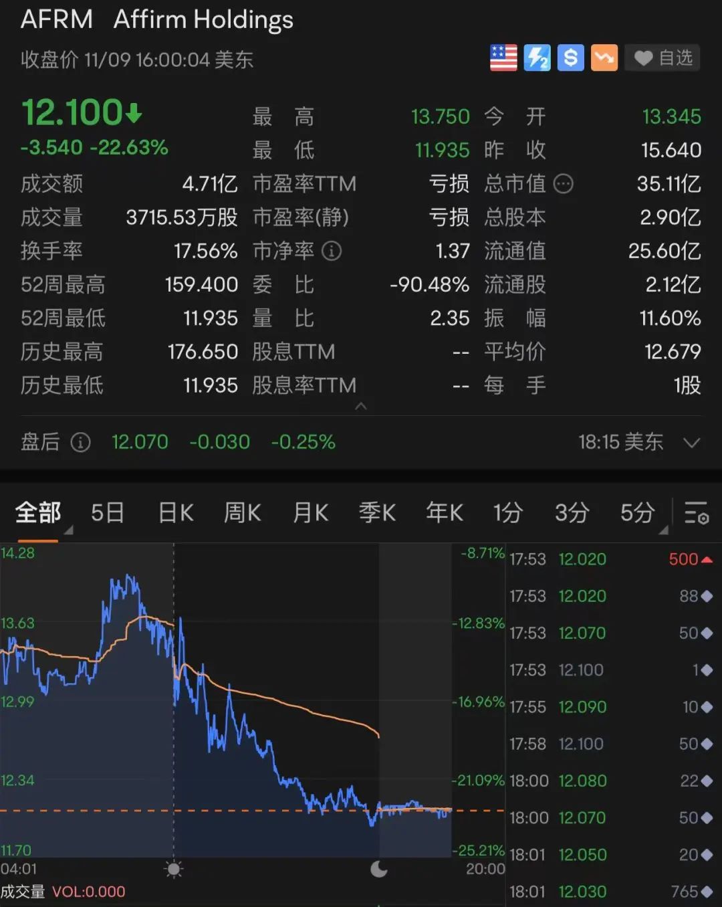
Task: Click the sun icon on the chart
Action: [173, 870]
